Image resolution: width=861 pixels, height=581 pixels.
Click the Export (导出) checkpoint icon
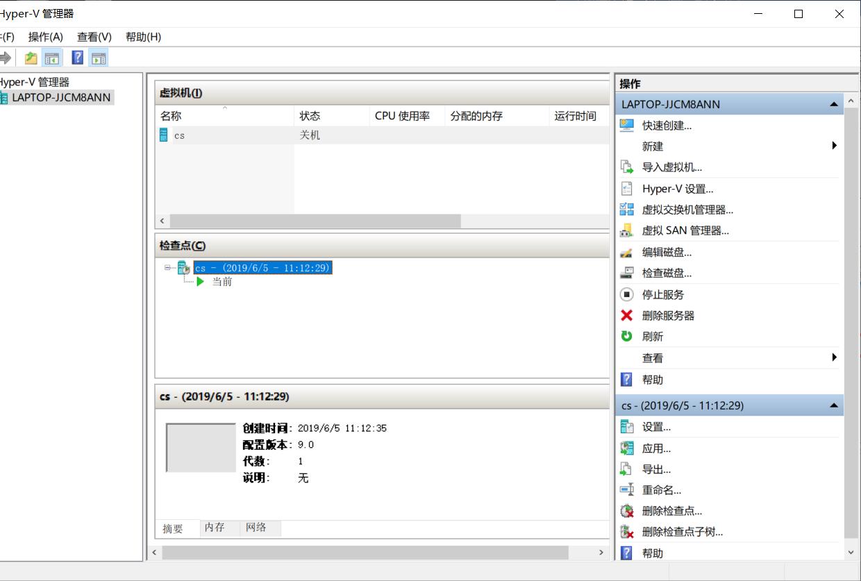coord(627,469)
